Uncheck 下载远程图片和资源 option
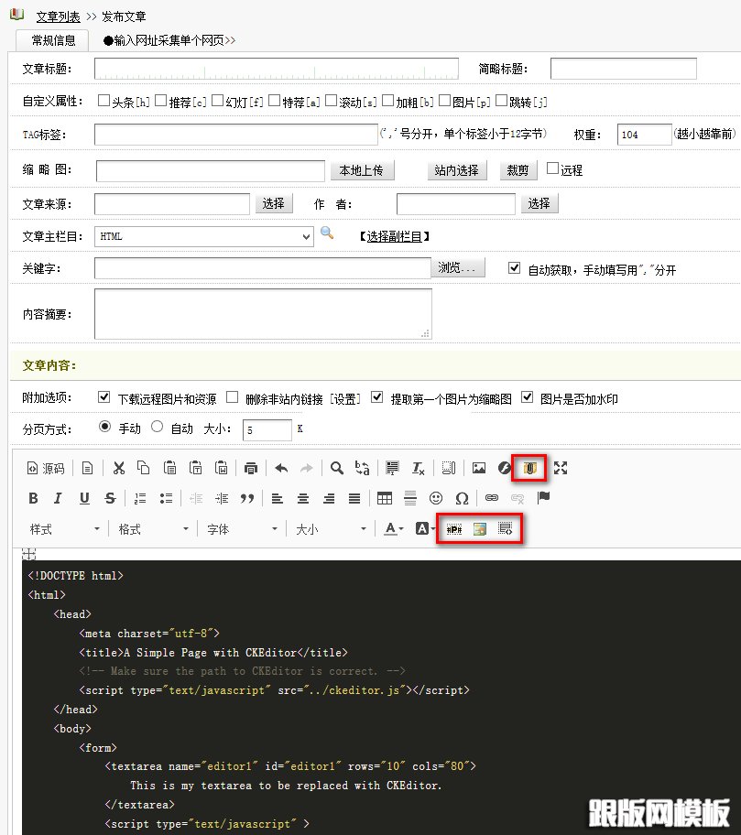Screen dimensions: 741x835 click(x=104, y=397)
